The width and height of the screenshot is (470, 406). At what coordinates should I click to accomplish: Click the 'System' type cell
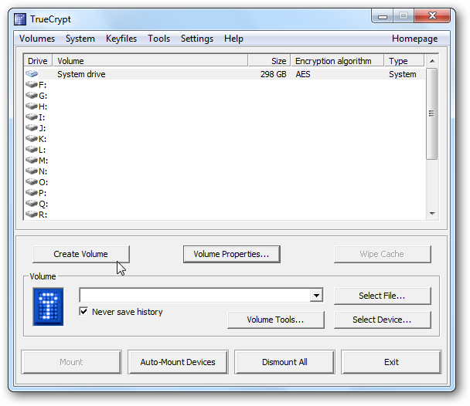402,74
